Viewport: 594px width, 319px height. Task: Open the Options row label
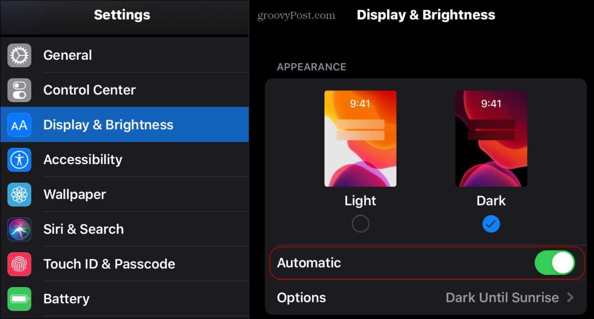tap(301, 298)
